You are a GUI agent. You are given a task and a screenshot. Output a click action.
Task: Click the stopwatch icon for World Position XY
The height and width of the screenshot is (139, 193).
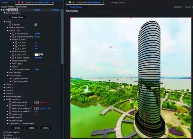pyautogui.click(x=11, y=102)
